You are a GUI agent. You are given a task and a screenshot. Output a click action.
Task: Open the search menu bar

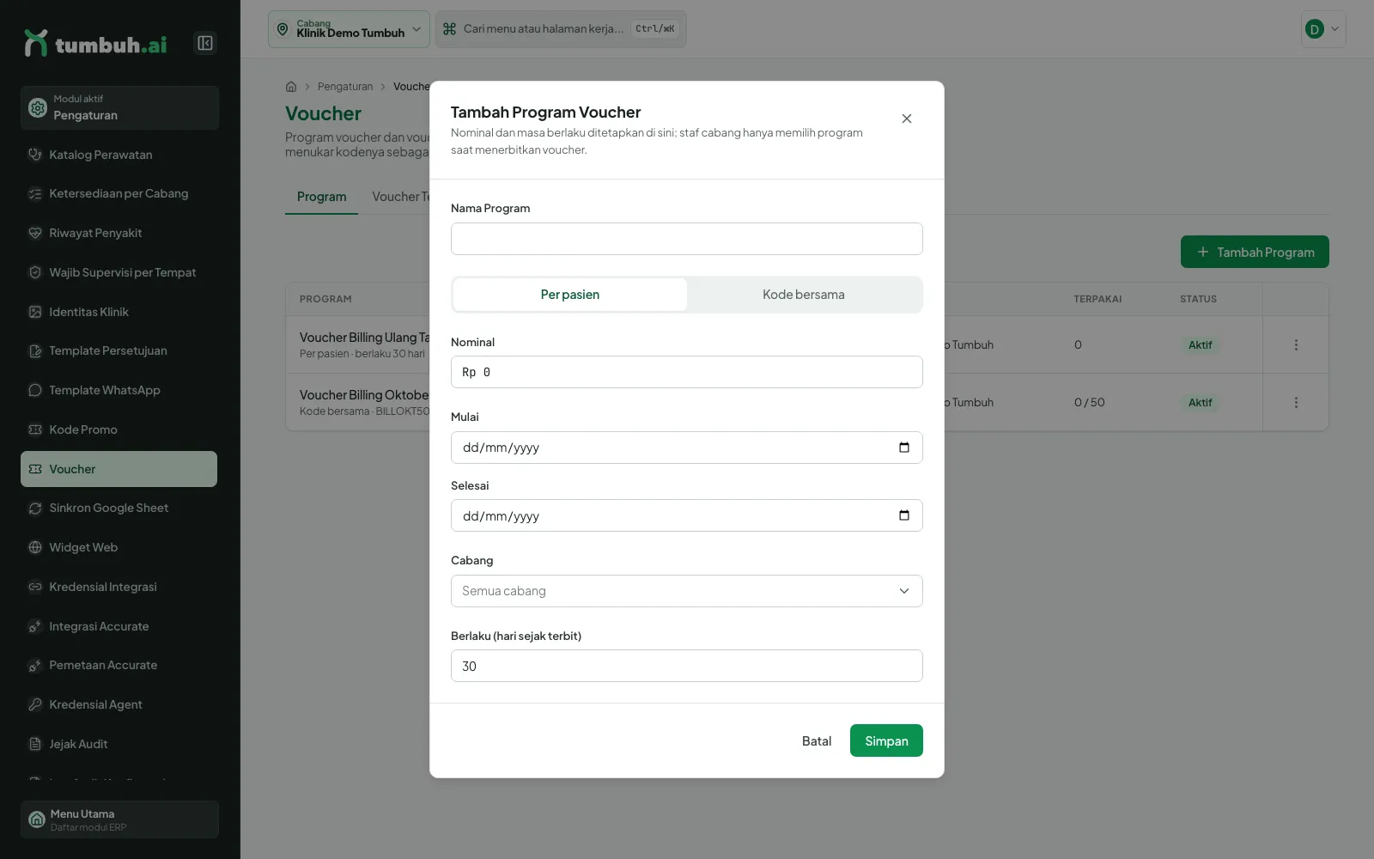coord(561,29)
